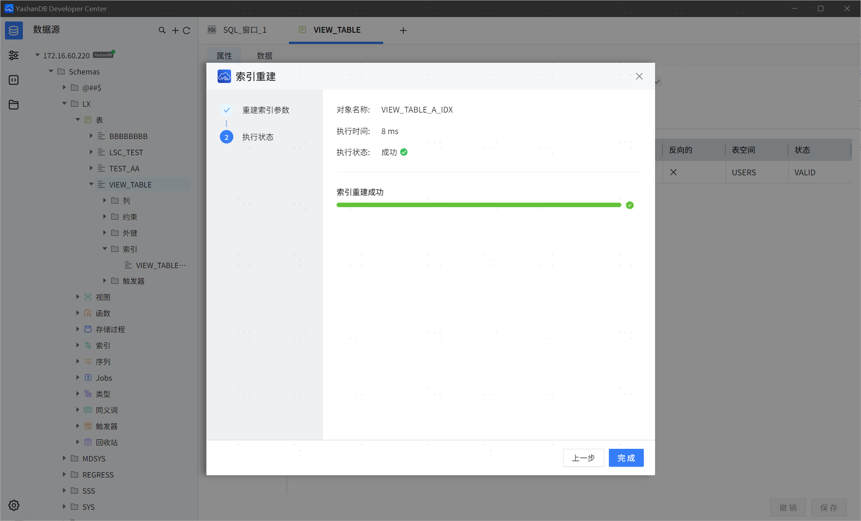Screen dimensions: 861x521
Task: Open the configuration sliders sidebar icon
Action: tap(13, 55)
